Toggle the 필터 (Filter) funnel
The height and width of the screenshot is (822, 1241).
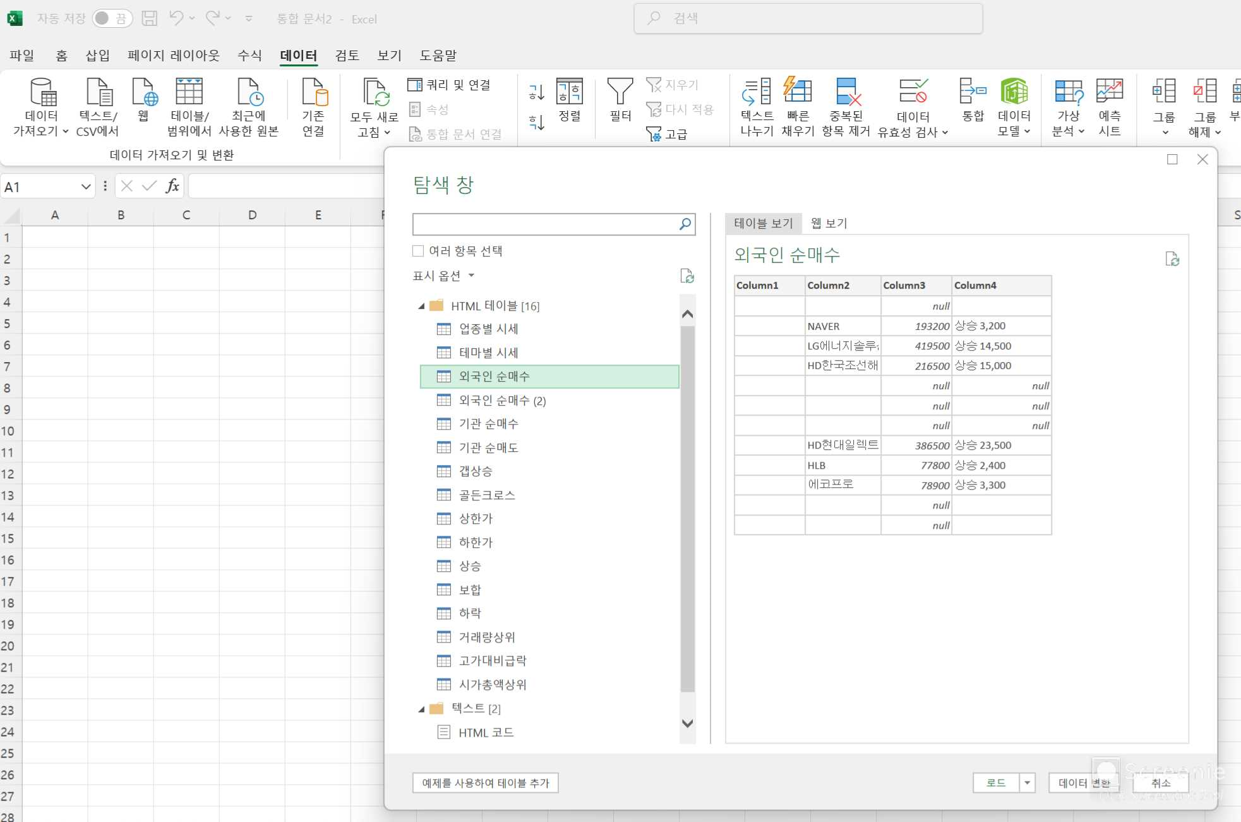tap(620, 100)
